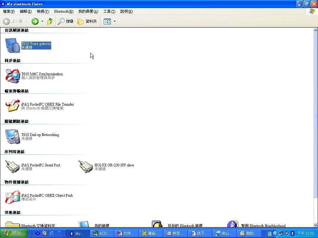This screenshot has height=238, width=318.
Task: Click the 同步連結 group header
Action: click(12, 61)
